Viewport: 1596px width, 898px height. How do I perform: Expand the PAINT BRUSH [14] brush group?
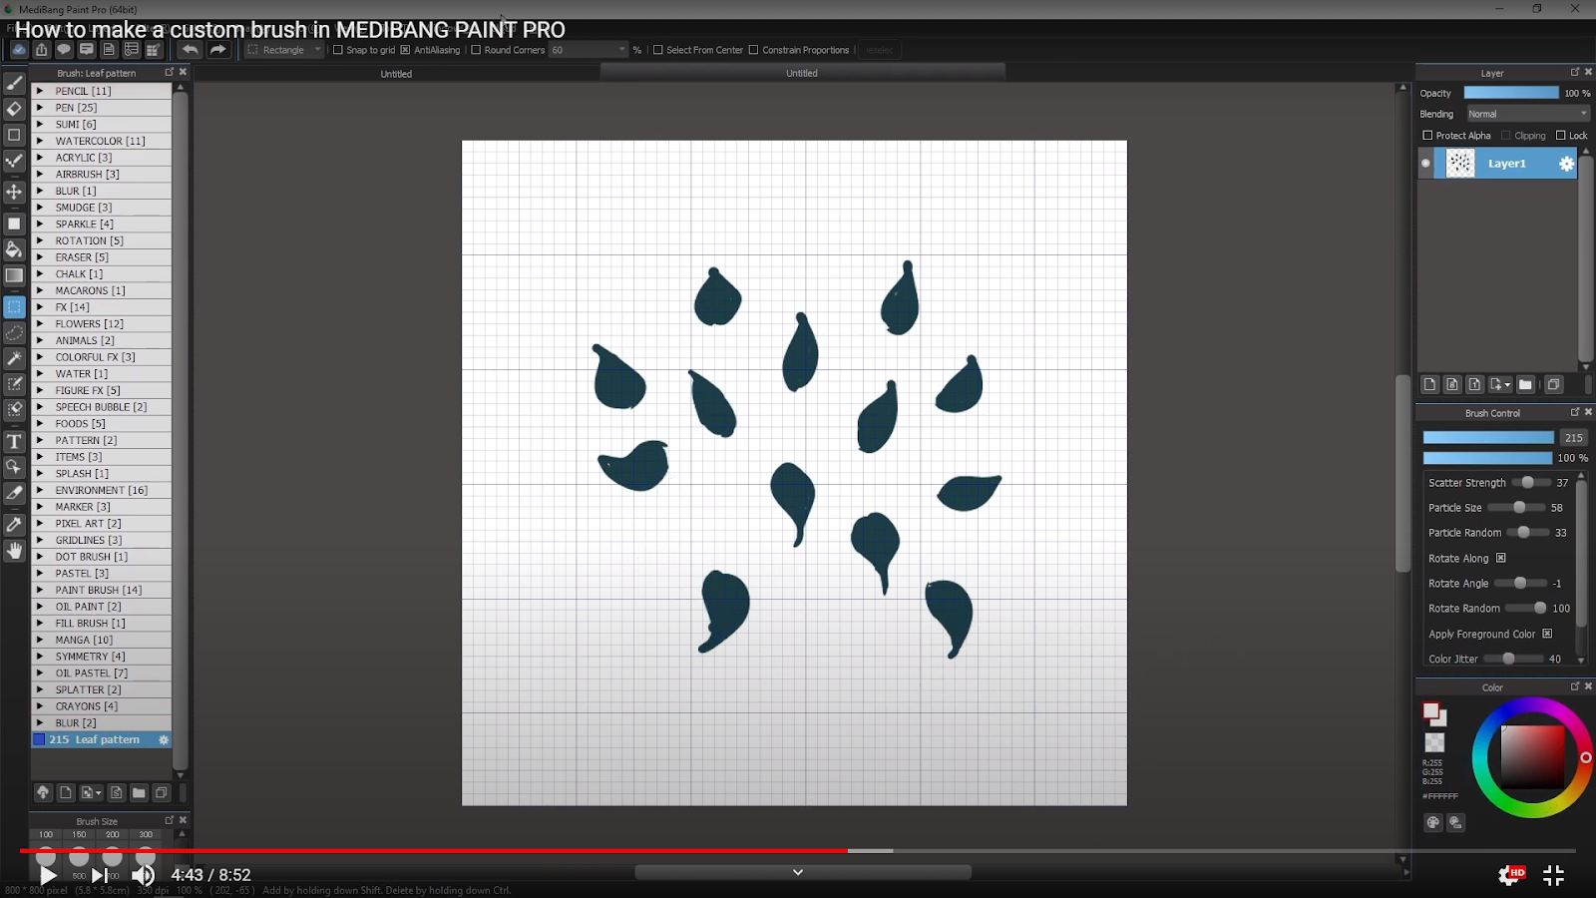(x=40, y=590)
